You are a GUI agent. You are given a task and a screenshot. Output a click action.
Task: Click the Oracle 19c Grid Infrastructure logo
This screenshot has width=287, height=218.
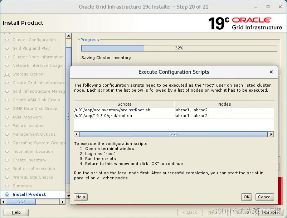(x=245, y=23)
